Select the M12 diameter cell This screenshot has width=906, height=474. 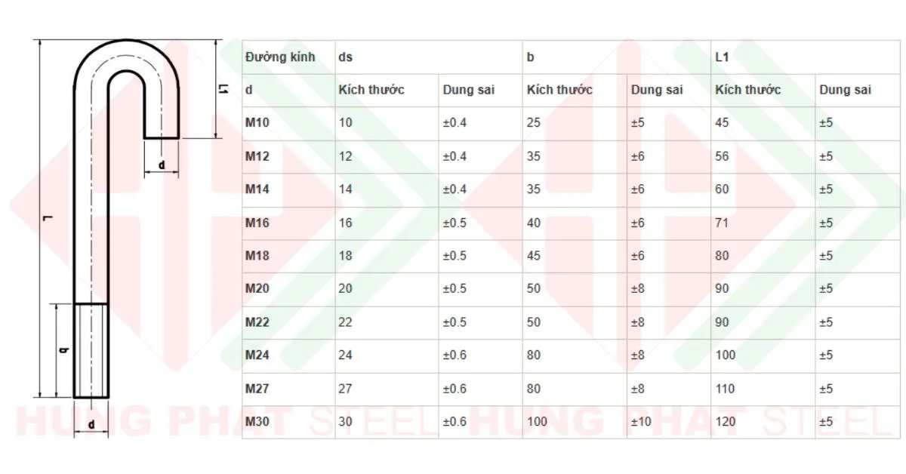(x=257, y=156)
